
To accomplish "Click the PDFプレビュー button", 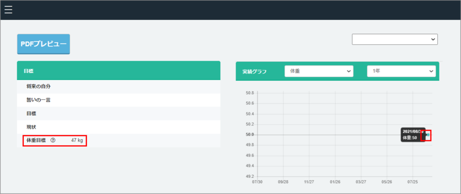I will 44,44.
